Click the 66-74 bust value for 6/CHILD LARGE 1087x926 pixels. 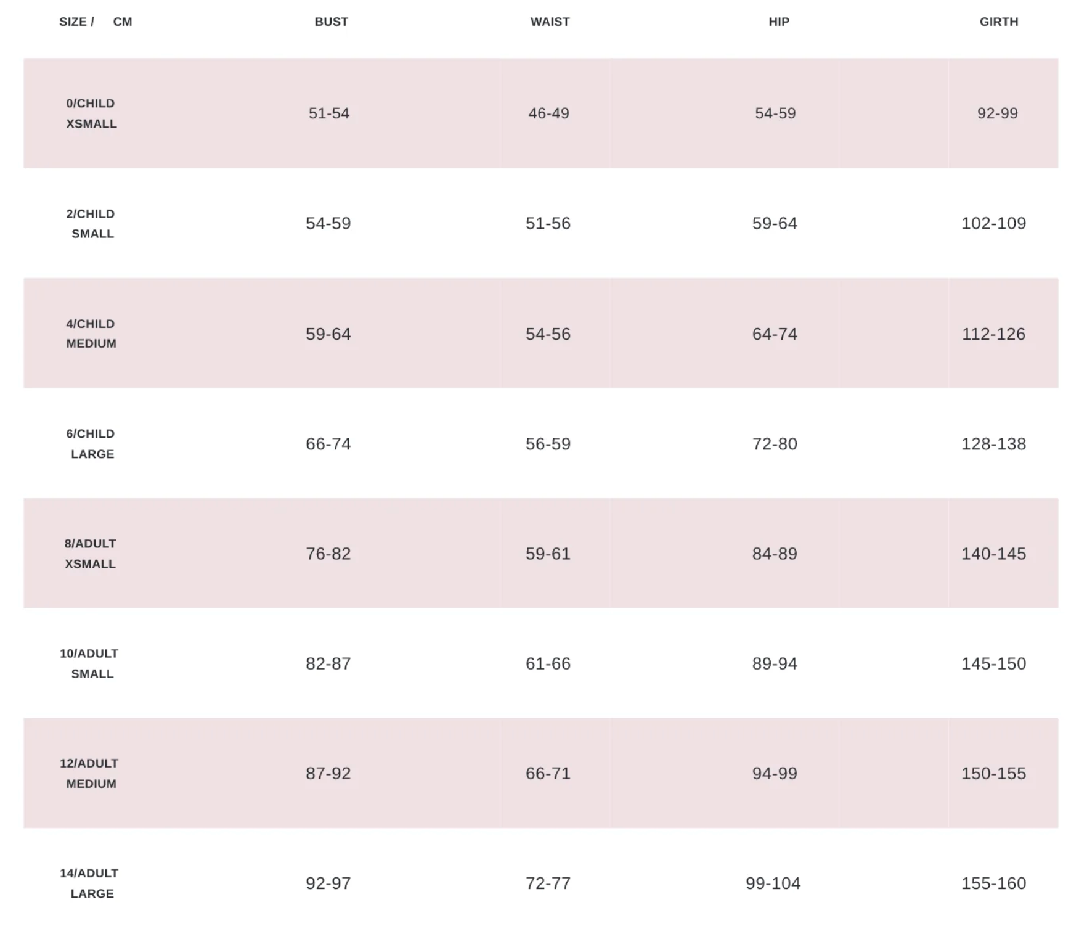tap(328, 444)
